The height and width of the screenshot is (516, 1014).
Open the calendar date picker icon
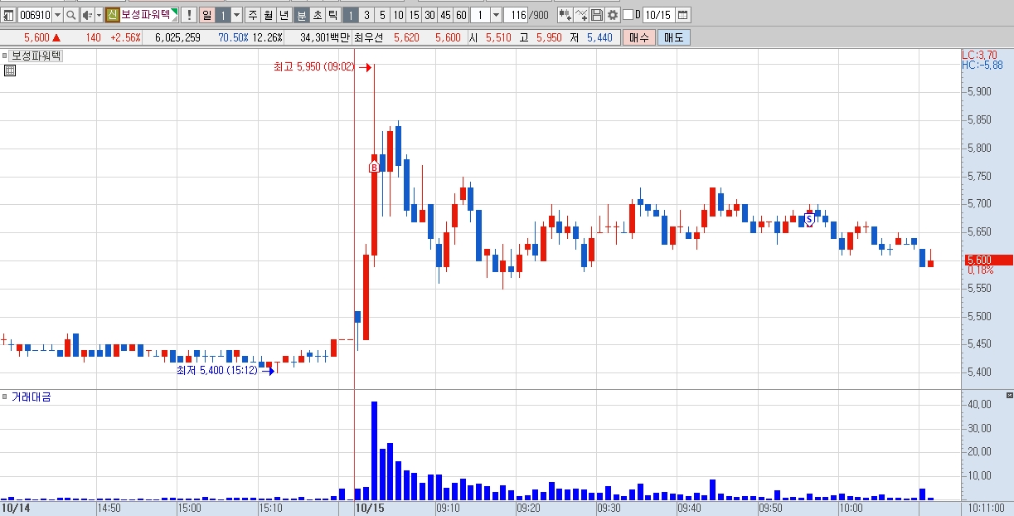point(683,15)
